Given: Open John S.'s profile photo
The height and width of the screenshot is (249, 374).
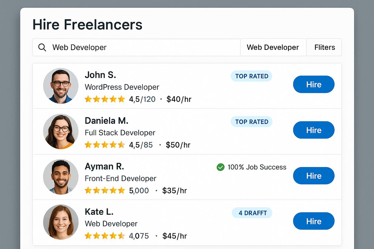Looking at the screenshot, I should click(x=61, y=86).
